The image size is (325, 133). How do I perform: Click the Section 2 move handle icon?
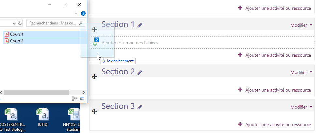(94, 77)
